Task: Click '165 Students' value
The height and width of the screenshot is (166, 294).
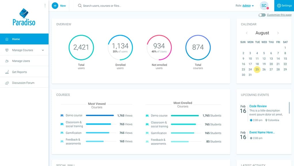Action: (213, 133)
